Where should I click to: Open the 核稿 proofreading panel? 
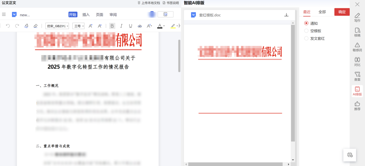(x=357, y=32)
